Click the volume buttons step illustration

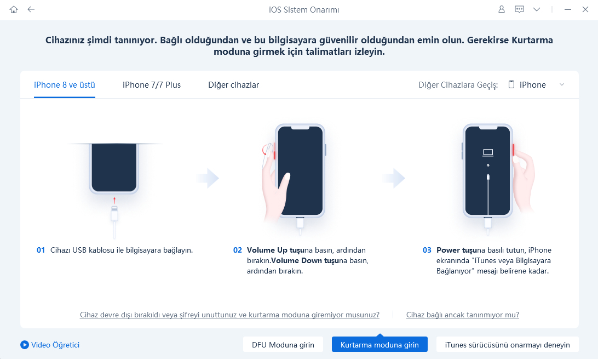click(295, 179)
